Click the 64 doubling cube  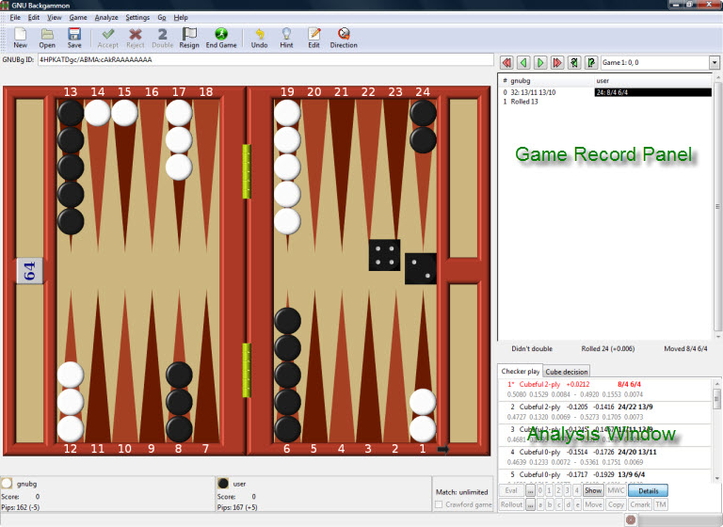pyautogui.click(x=28, y=272)
